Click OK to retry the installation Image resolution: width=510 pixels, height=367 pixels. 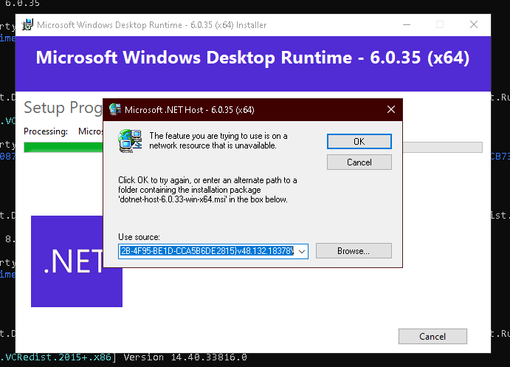point(359,142)
